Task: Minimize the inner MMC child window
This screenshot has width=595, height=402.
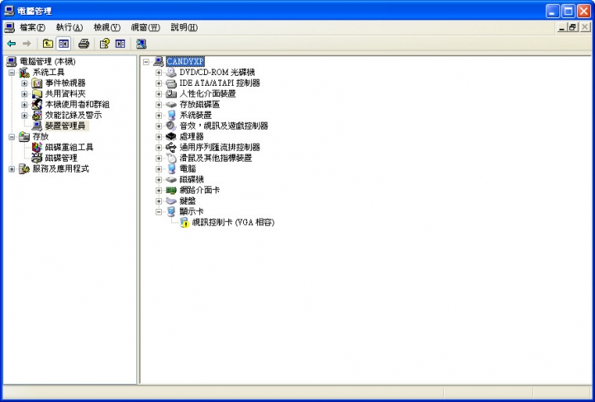Action: click(x=563, y=27)
